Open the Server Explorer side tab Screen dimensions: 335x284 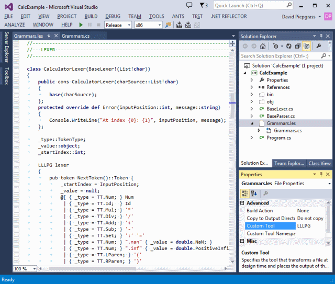tap(7, 47)
